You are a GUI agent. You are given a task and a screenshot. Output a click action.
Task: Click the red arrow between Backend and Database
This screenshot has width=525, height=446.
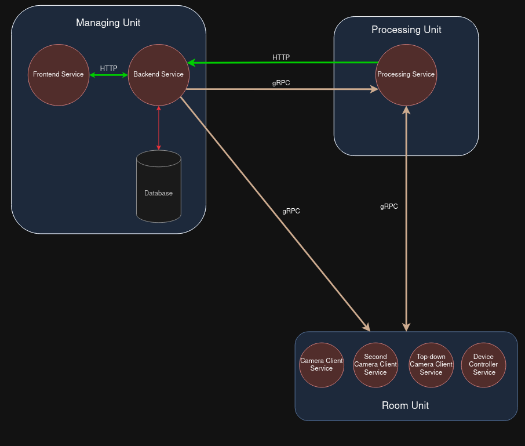158,128
